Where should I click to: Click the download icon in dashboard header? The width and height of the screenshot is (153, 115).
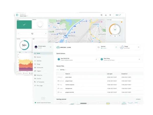click(106, 15)
